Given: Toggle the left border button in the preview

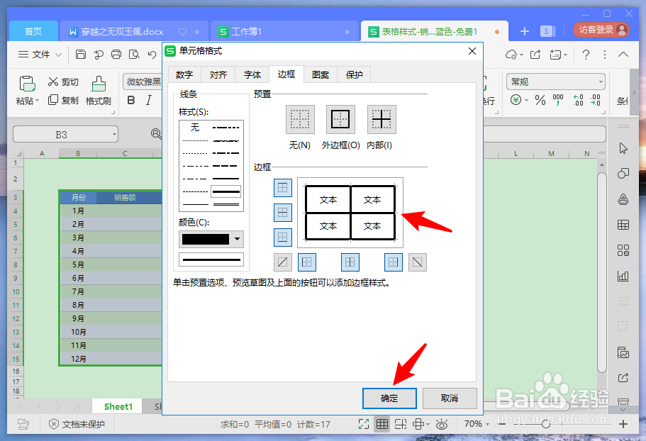Looking at the screenshot, I should tap(307, 262).
